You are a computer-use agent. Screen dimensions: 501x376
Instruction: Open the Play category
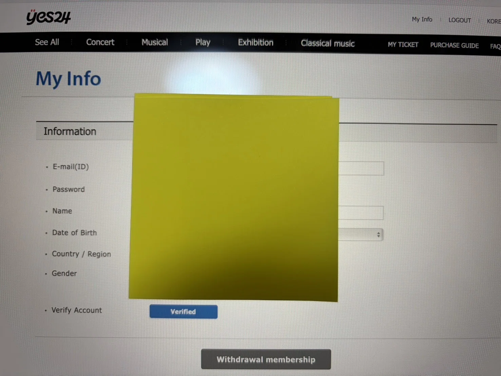point(203,42)
